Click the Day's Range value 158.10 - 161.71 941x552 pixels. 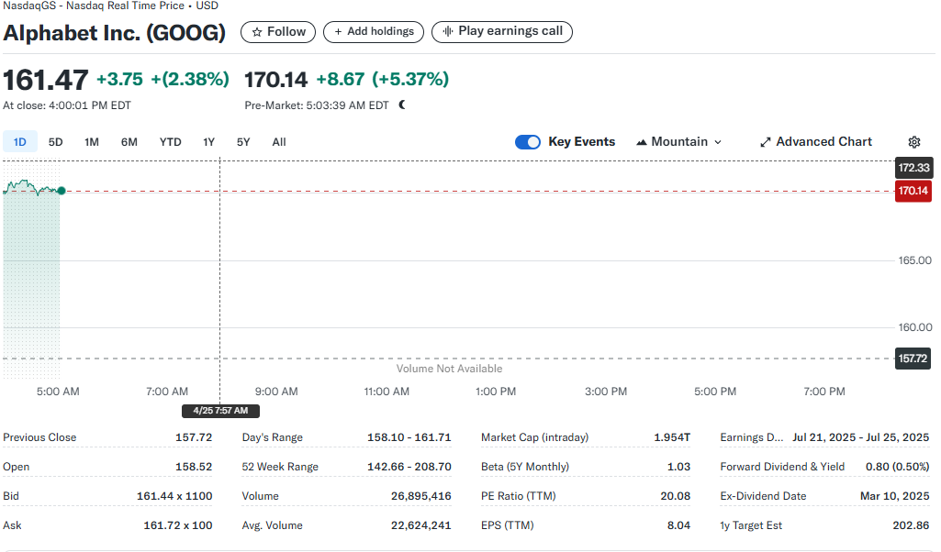click(x=409, y=437)
